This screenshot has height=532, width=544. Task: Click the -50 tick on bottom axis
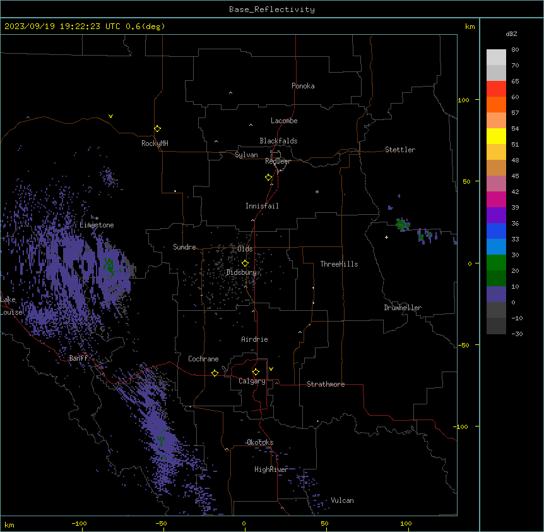pyautogui.click(x=161, y=523)
